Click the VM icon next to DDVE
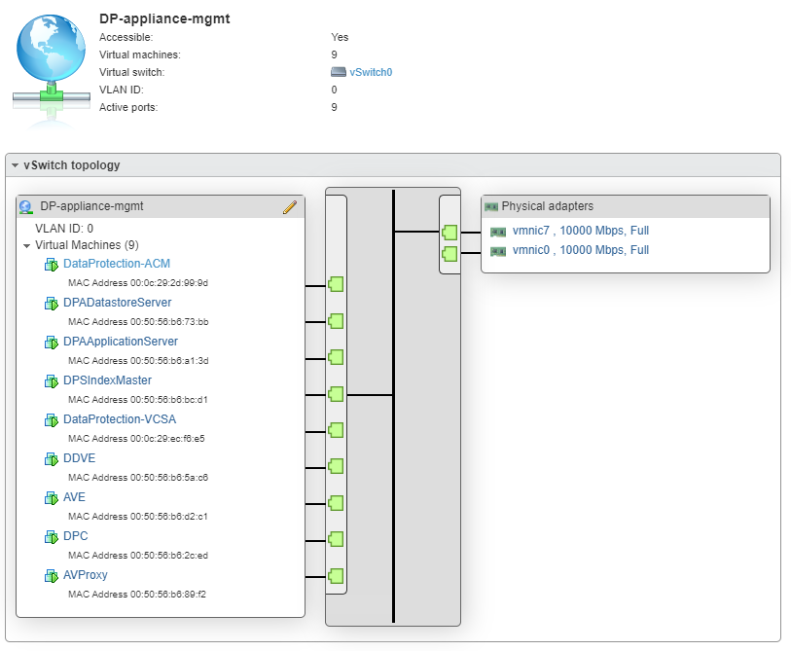Image resolution: width=791 pixels, height=651 pixels. (52, 459)
